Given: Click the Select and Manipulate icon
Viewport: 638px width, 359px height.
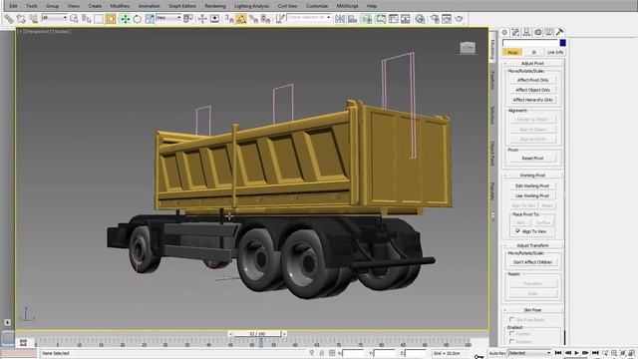Looking at the screenshot, I should click(x=202, y=19).
